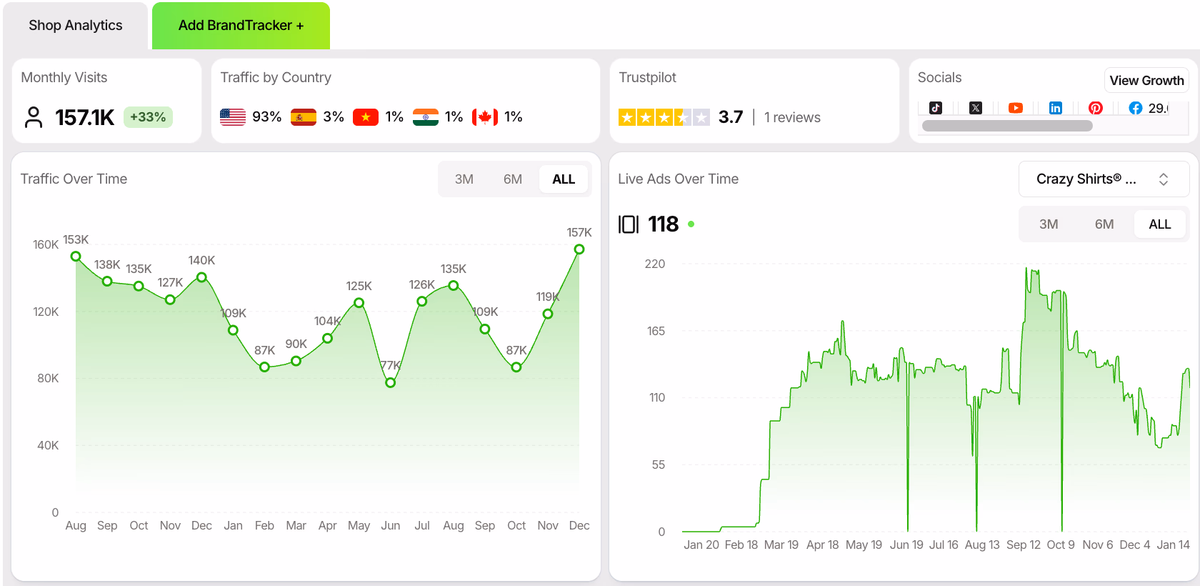Click the LinkedIn social icon
Image resolution: width=1200 pixels, height=586 pixels.
click(1056, 107)
